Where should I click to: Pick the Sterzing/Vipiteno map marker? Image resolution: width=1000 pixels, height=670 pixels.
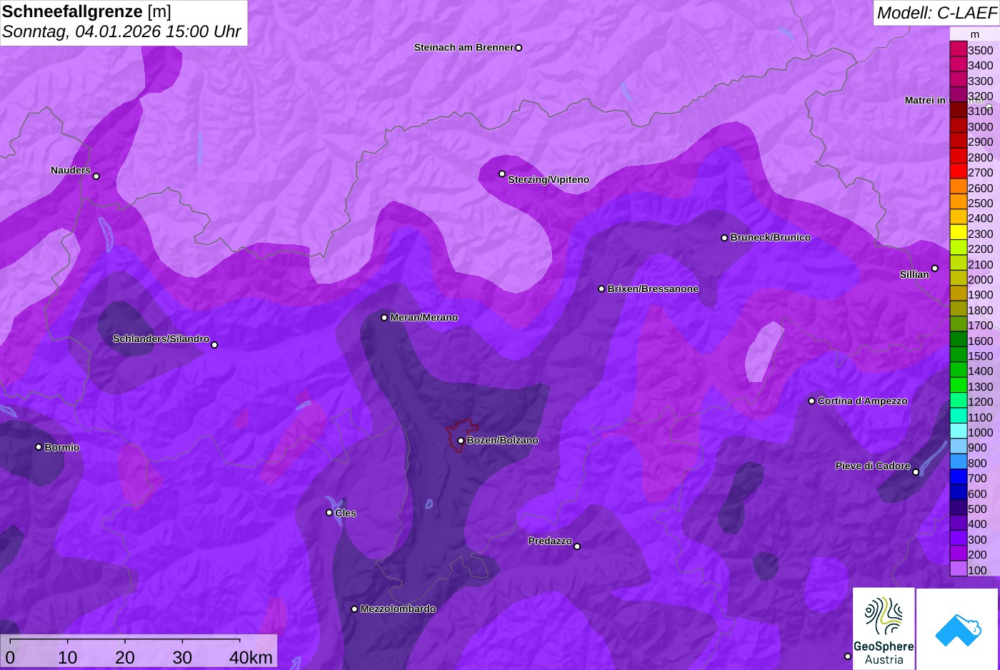click(502, 174)
